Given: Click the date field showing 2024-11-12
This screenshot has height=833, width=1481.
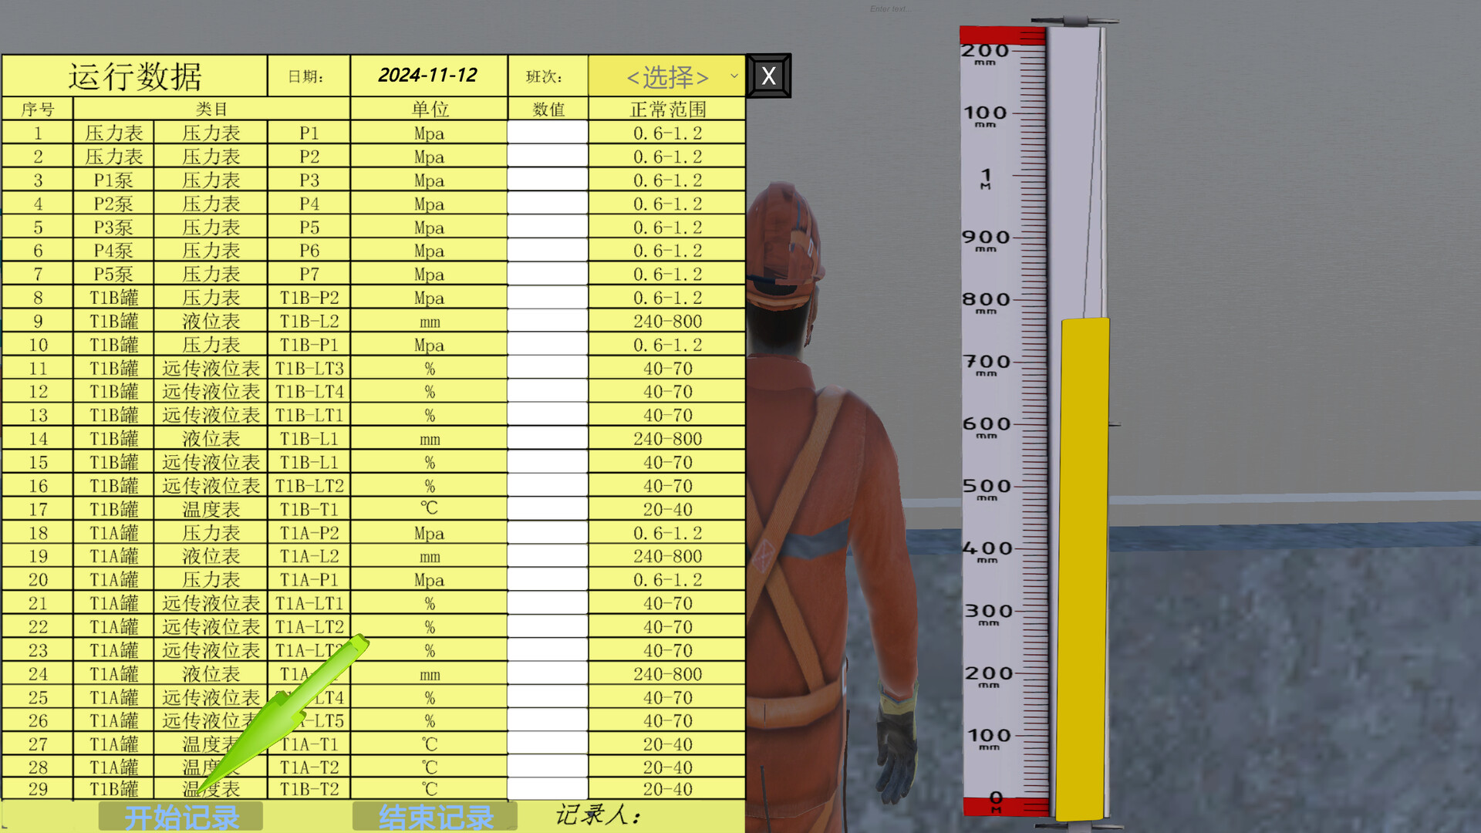Looking at the screenshot, I should coord(428,76).
